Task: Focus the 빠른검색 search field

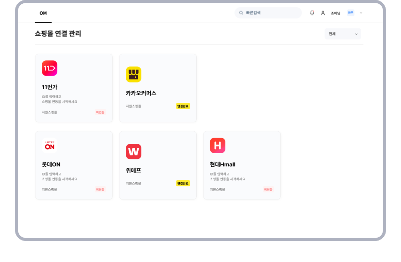Action: click(271, 13)
